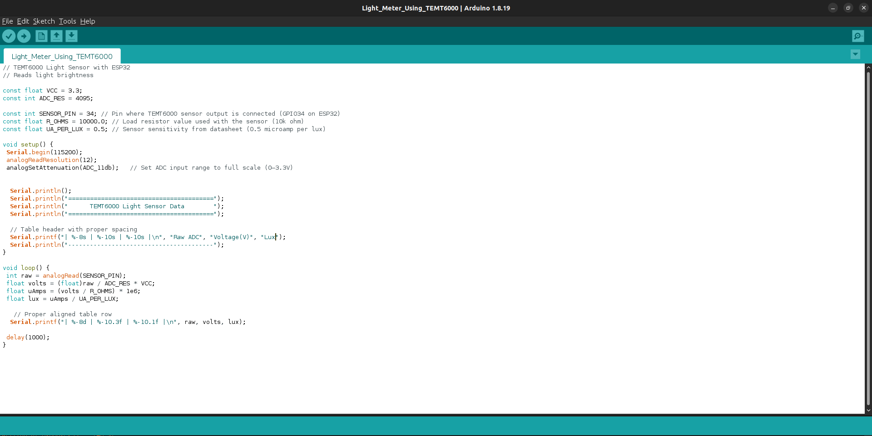872x436 pixels.
Task: Open the Help menu
Action: [x=88, y=21]
